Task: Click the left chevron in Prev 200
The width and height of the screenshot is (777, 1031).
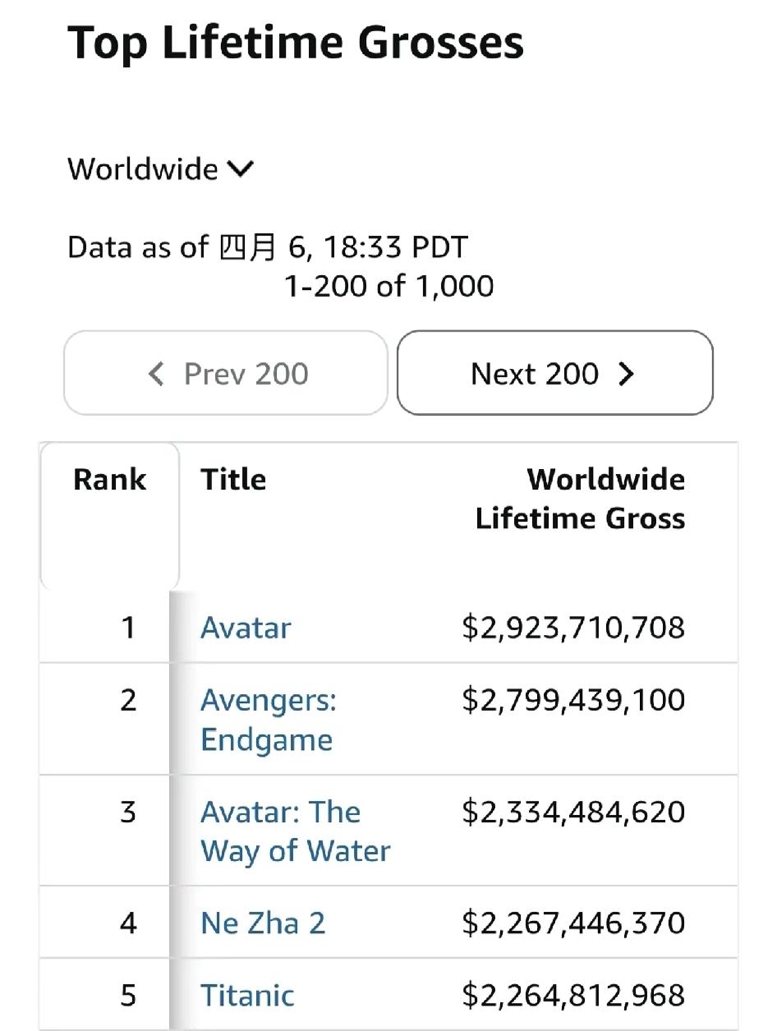Action: (156, 375)
